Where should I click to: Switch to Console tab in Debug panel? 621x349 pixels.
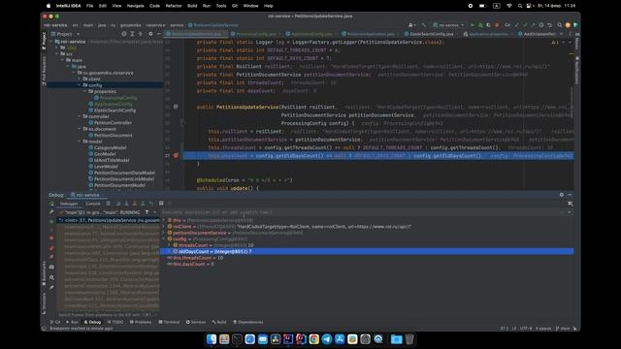(x=93, y=204)
